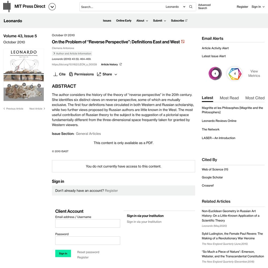Click the Altmetric purple donut badge

coord(215,73)
